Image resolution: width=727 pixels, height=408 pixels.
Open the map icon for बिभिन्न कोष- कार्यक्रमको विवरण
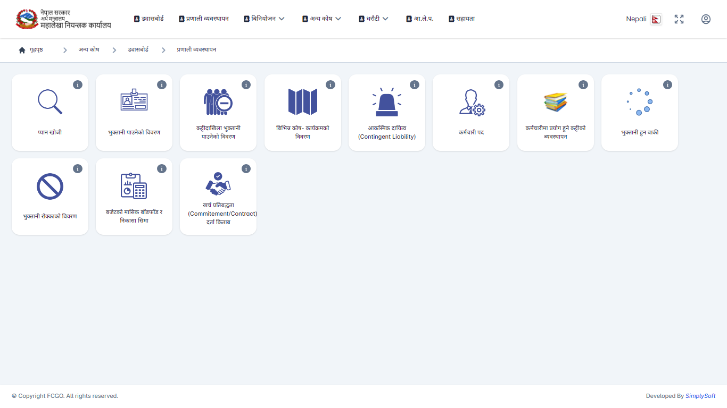click(302, 101)
